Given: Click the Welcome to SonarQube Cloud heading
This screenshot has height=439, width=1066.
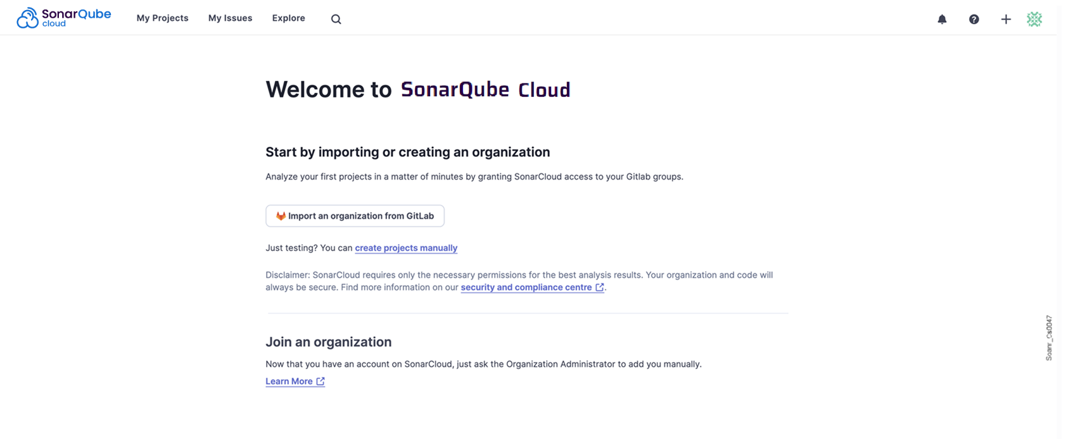Looking at the screenshot, I should click(x=418, y=90).
